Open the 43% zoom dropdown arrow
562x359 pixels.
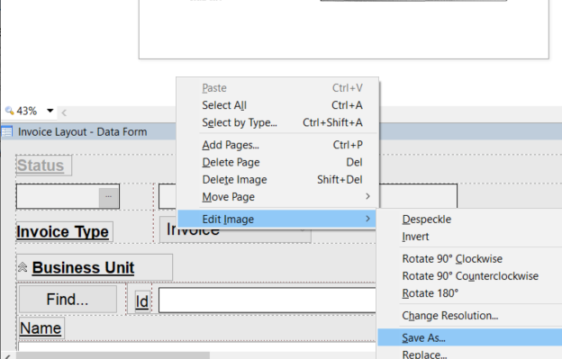50,111
